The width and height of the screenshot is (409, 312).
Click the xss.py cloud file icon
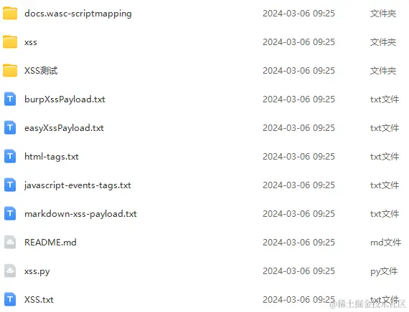tap(10, 271)
